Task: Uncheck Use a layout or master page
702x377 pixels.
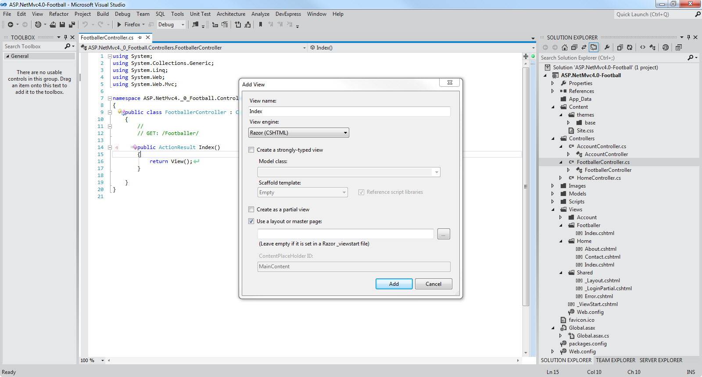Action: pyautogui.click(x=251, y=221)
